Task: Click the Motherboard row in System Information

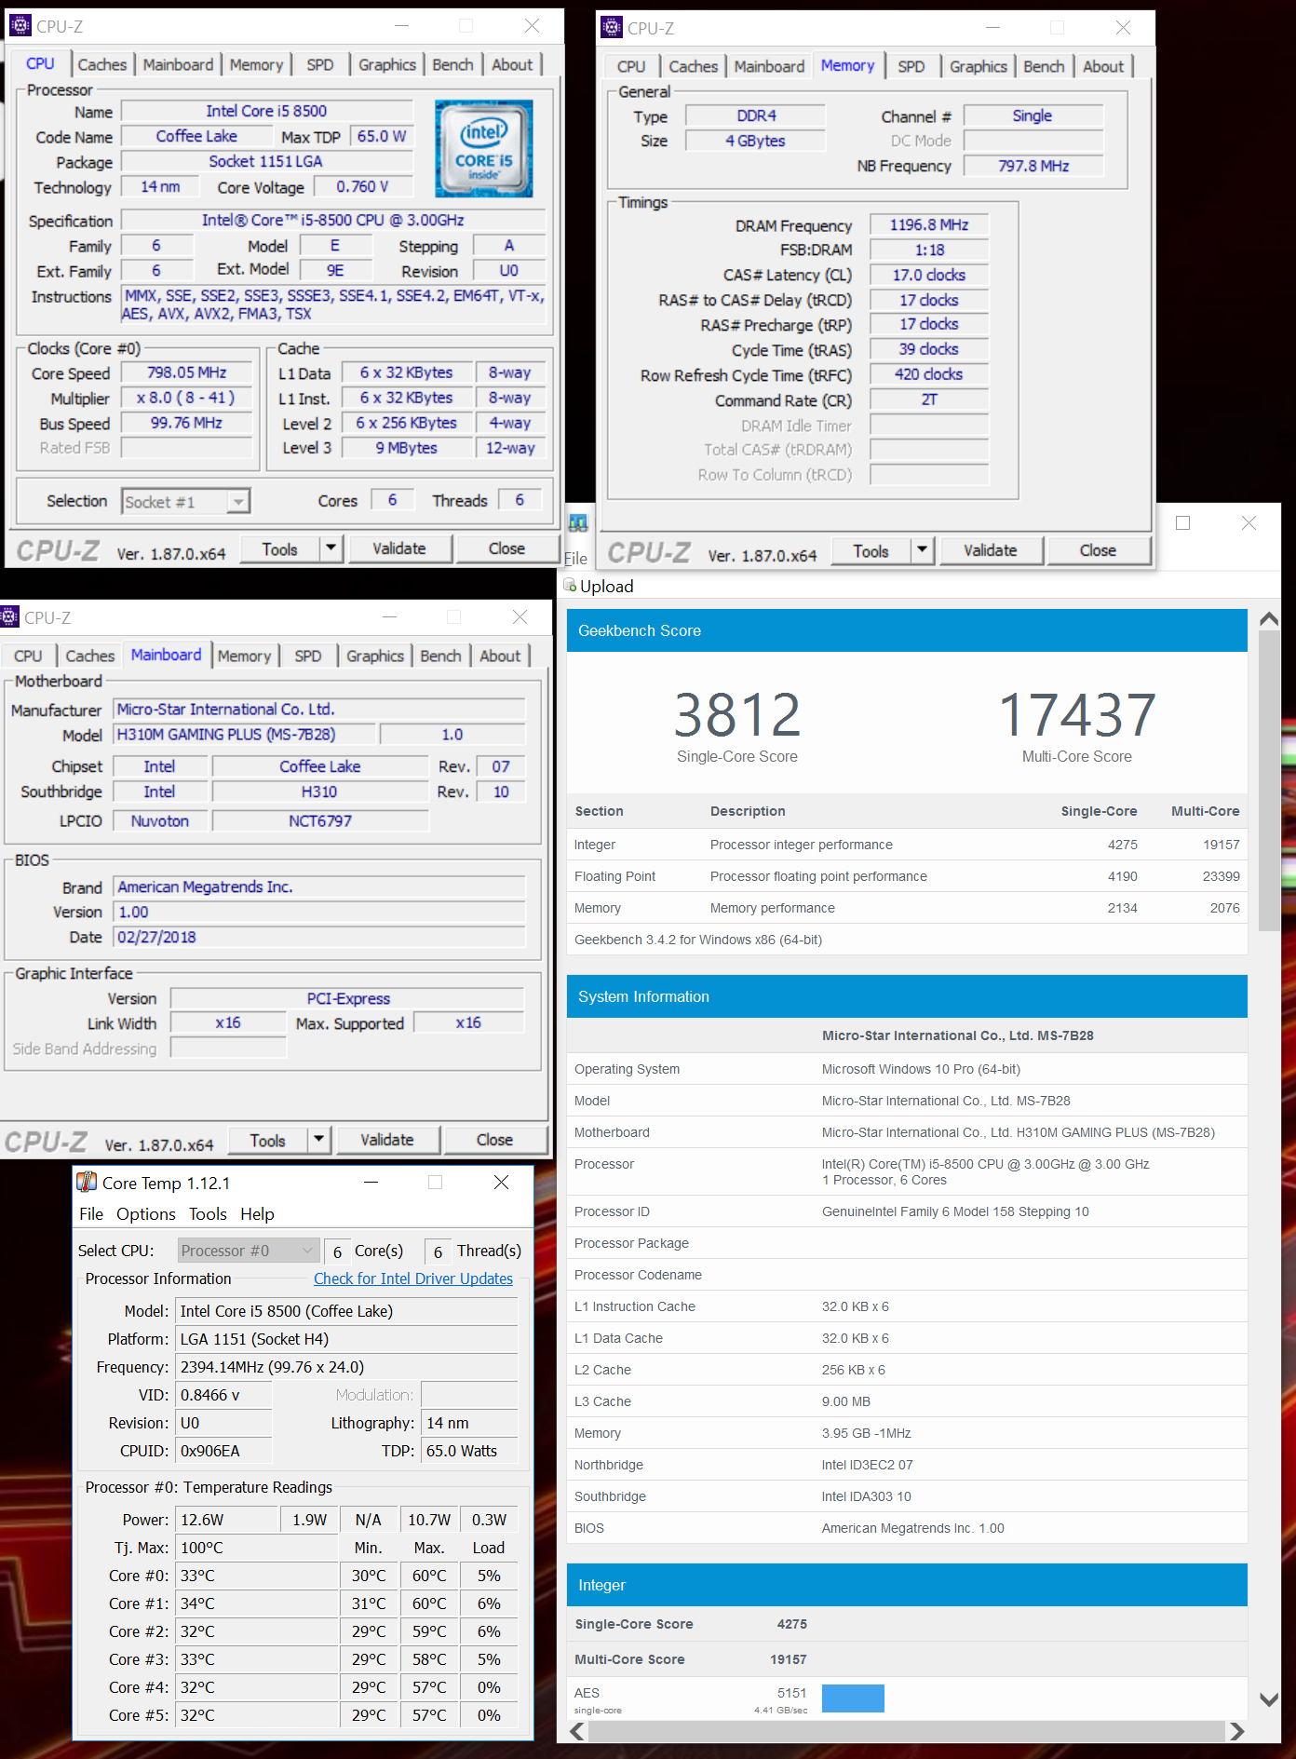Action: [907, 1132]
